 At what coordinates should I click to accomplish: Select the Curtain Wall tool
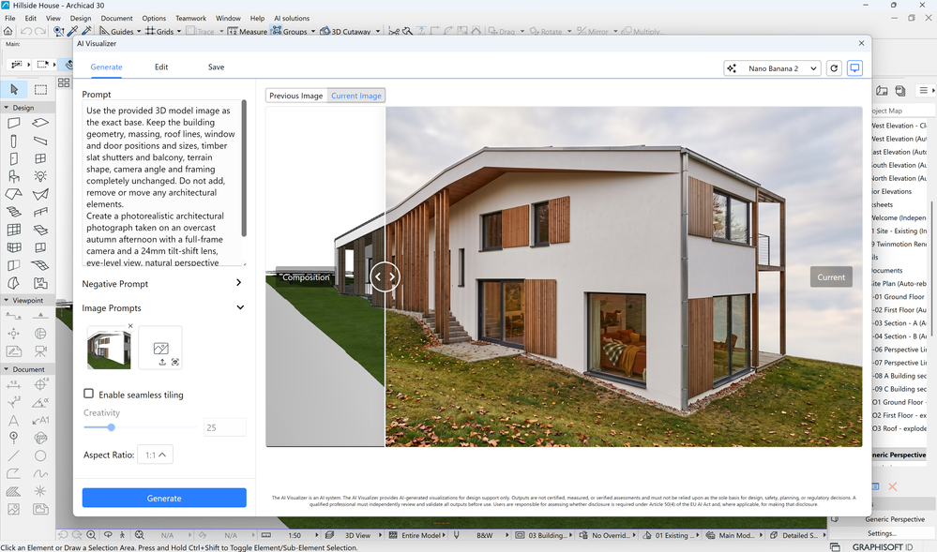(x=14, y=230)
